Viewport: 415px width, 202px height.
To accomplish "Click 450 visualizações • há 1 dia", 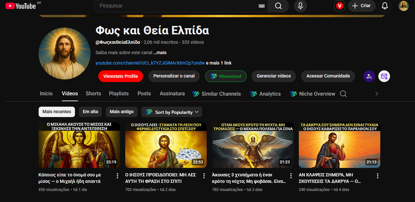I will [63, 190].
